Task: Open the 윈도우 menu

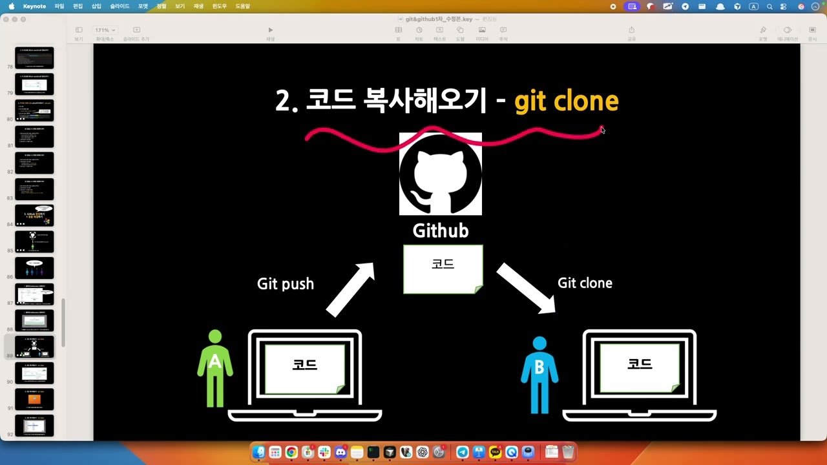Action: point(220,6)
